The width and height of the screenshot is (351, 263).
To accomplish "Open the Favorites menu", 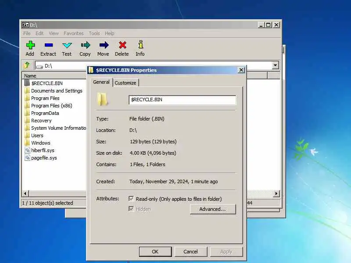I will pyautogui.click(x=73, y=33).
